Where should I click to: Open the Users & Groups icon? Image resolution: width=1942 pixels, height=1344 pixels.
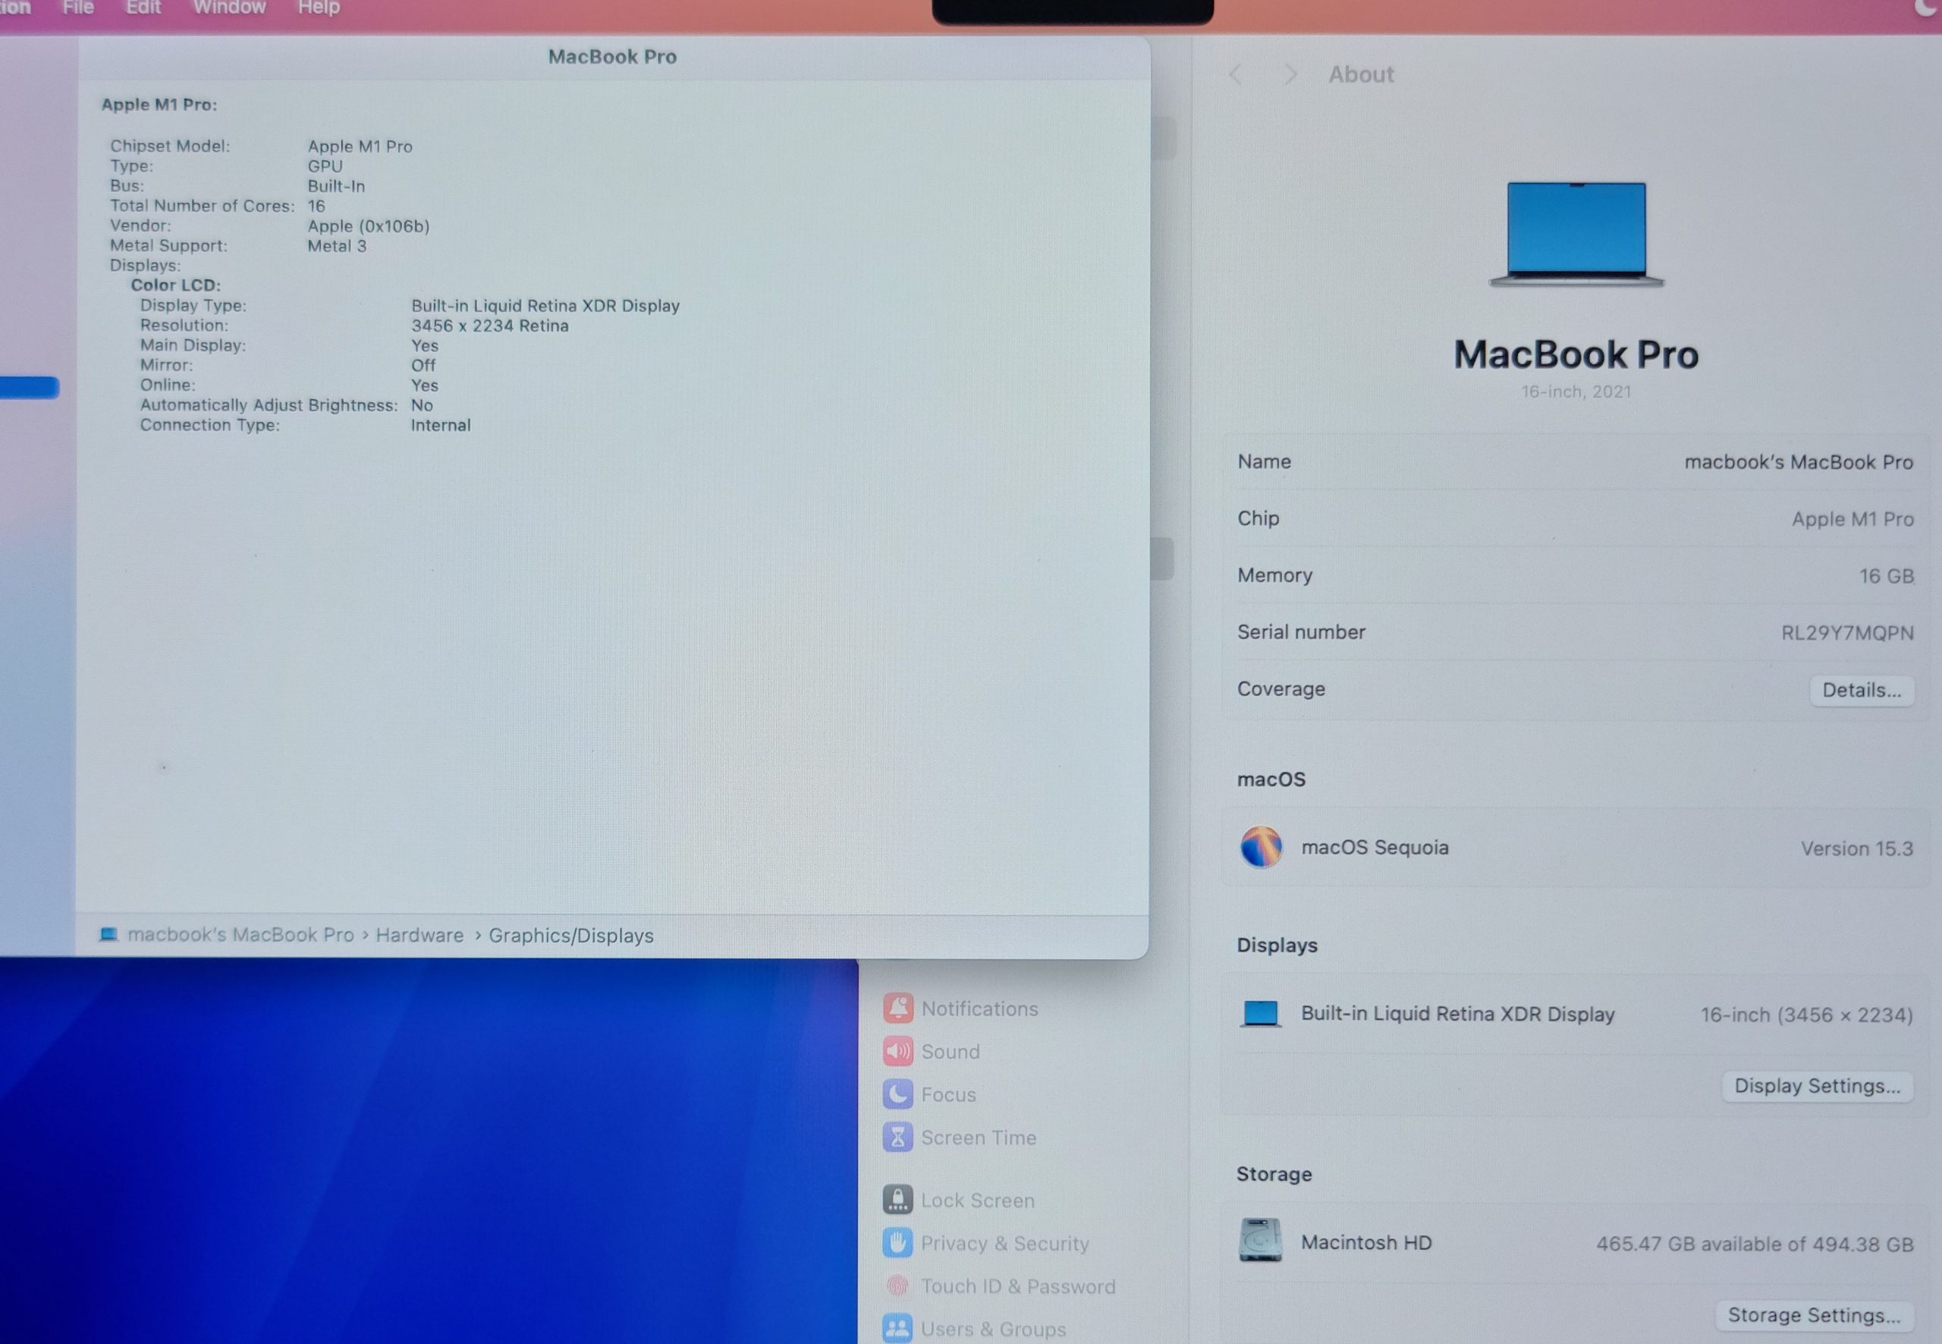tap(897, 1328)
